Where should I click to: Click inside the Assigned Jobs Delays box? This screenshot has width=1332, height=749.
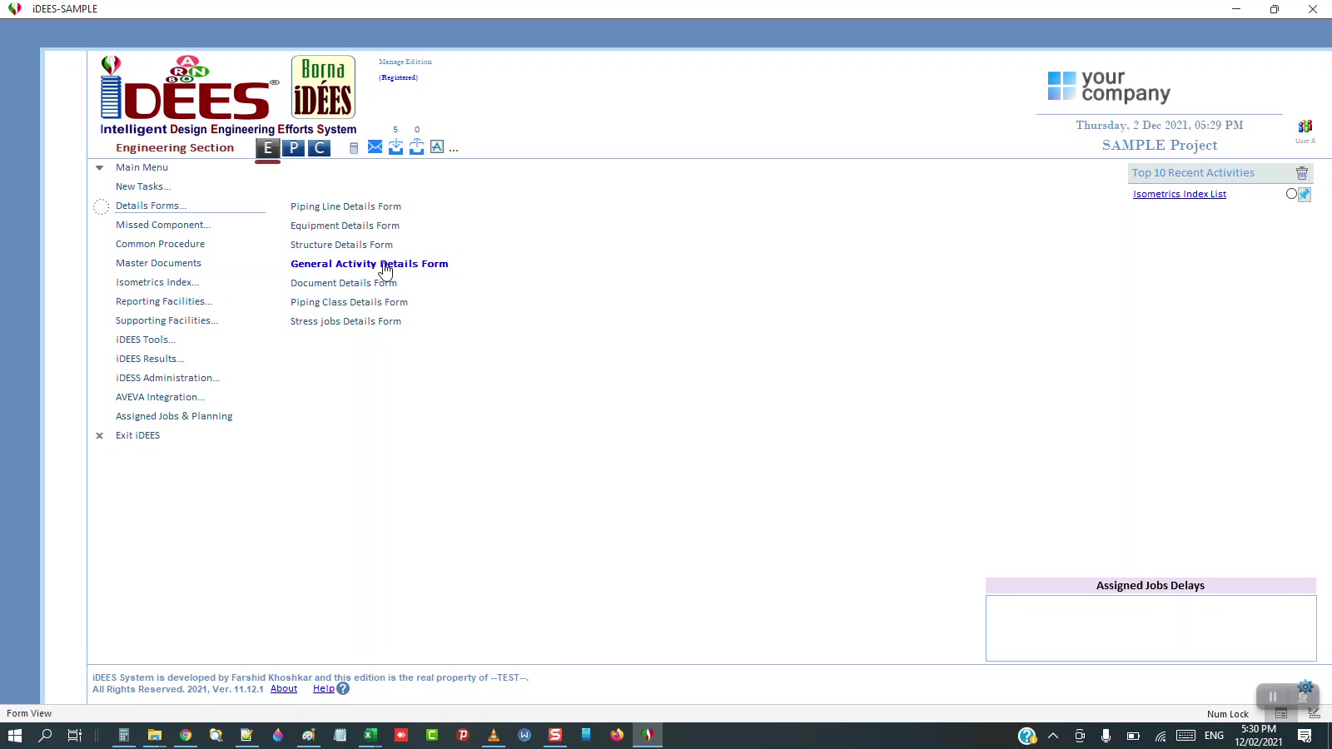pos(1151,628)
